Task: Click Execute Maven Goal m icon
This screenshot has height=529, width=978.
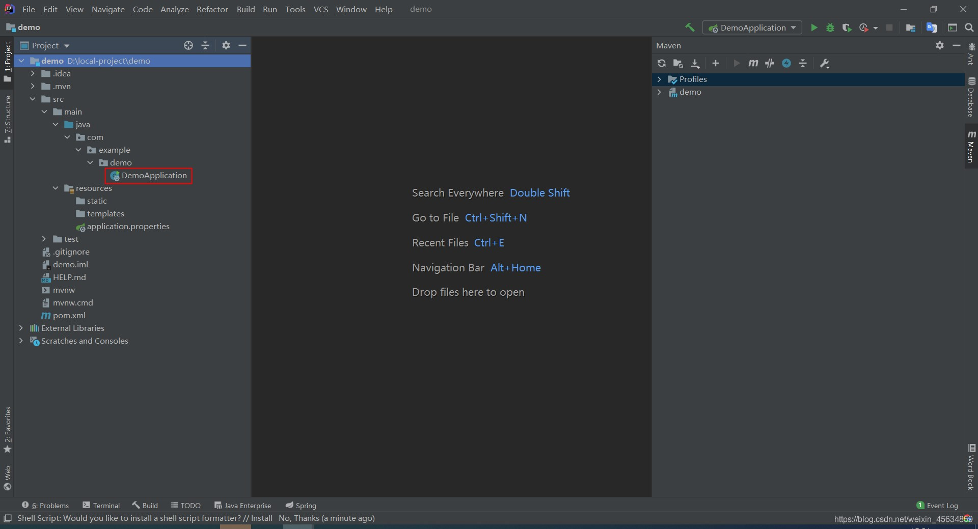Action: (753, 63)
